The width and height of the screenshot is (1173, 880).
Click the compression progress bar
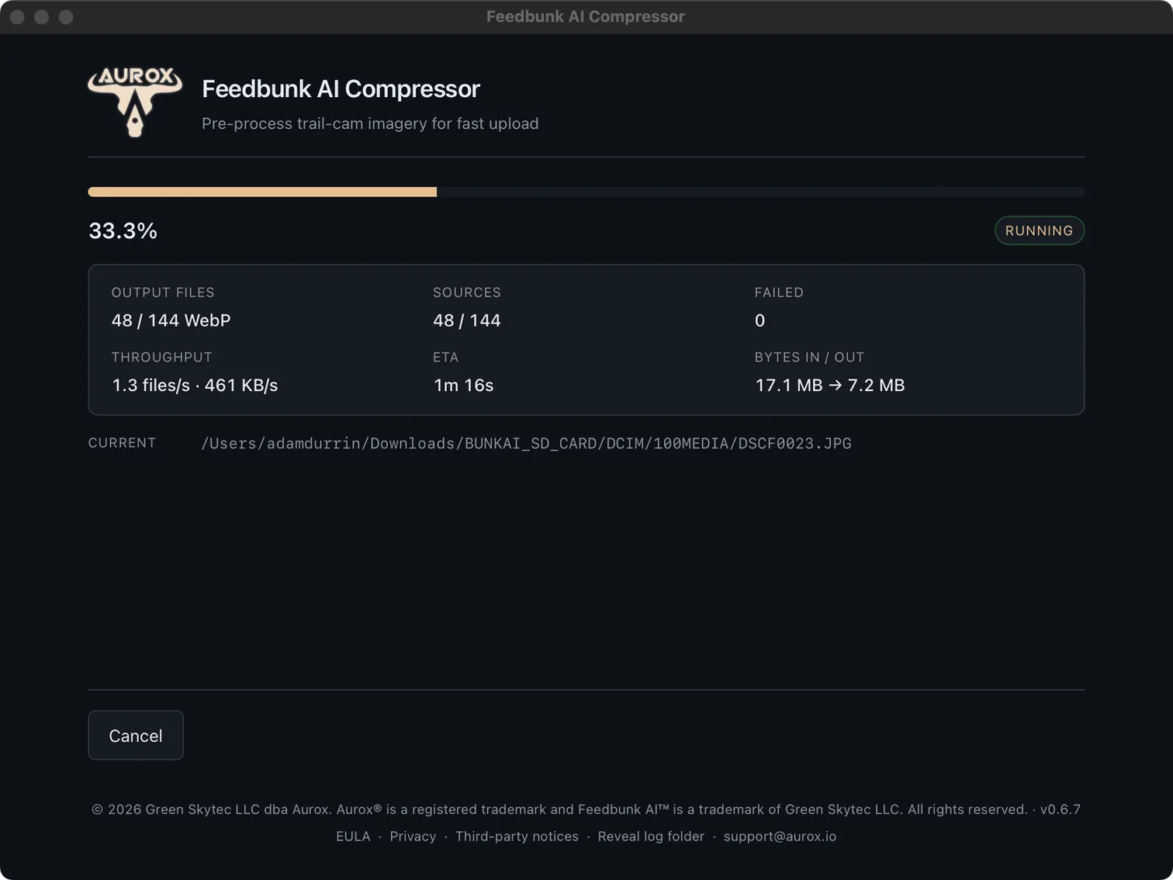[586, 192]
